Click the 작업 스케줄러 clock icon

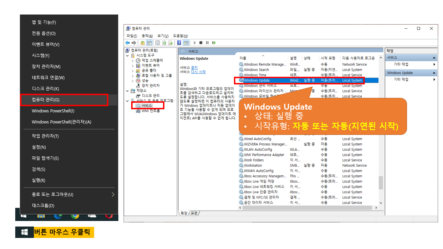click(x=138, y=61)
